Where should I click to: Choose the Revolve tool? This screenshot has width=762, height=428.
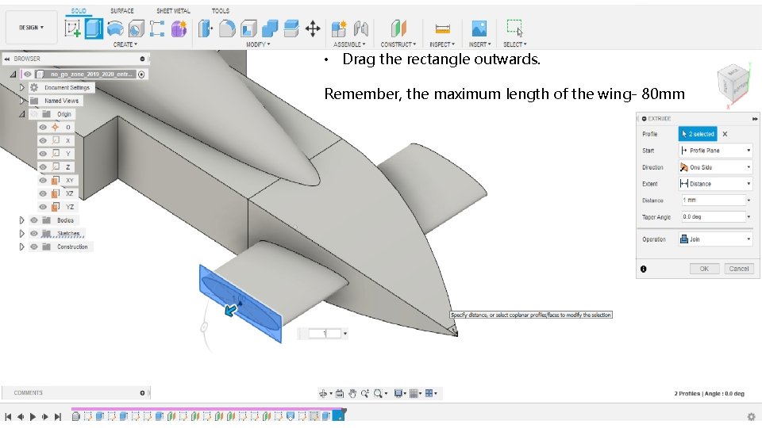point(115,29)
